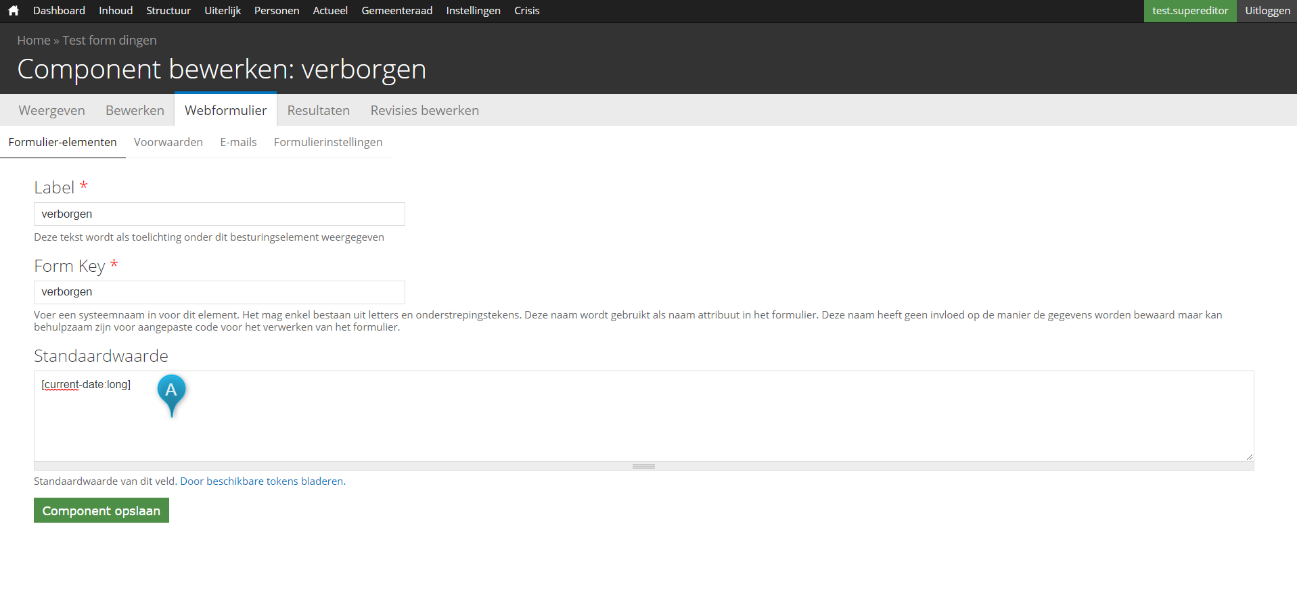The height and width of the screenshot is (616, 1297).
Task: Switch to the Resultaten tab
Action: pos(318,110)
